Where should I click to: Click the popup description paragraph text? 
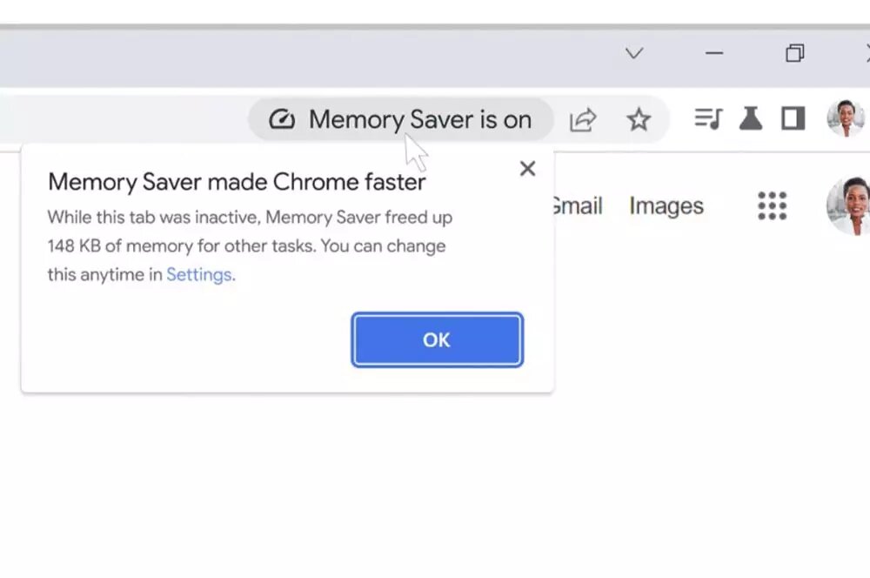coord(248,245)
